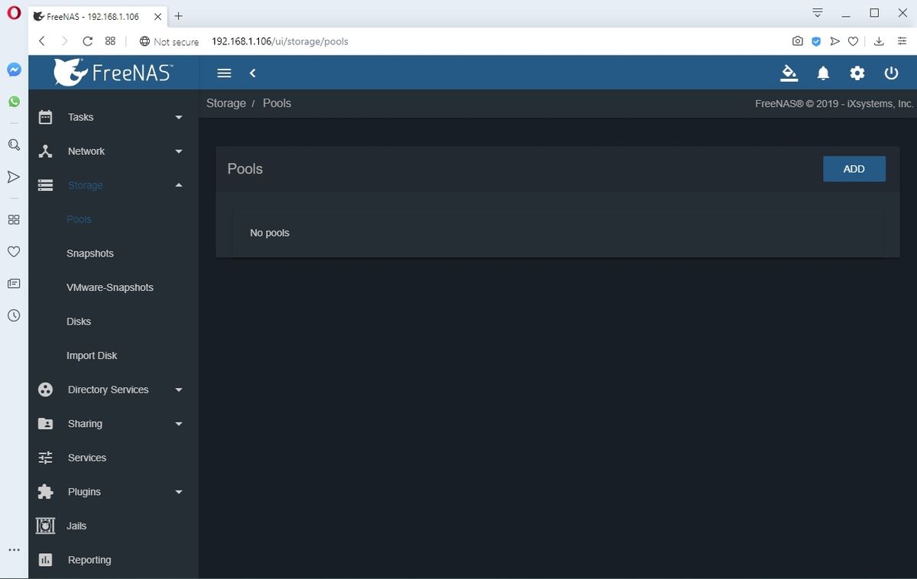Click the ADD button to create a pool

click(x=854, y=169)
